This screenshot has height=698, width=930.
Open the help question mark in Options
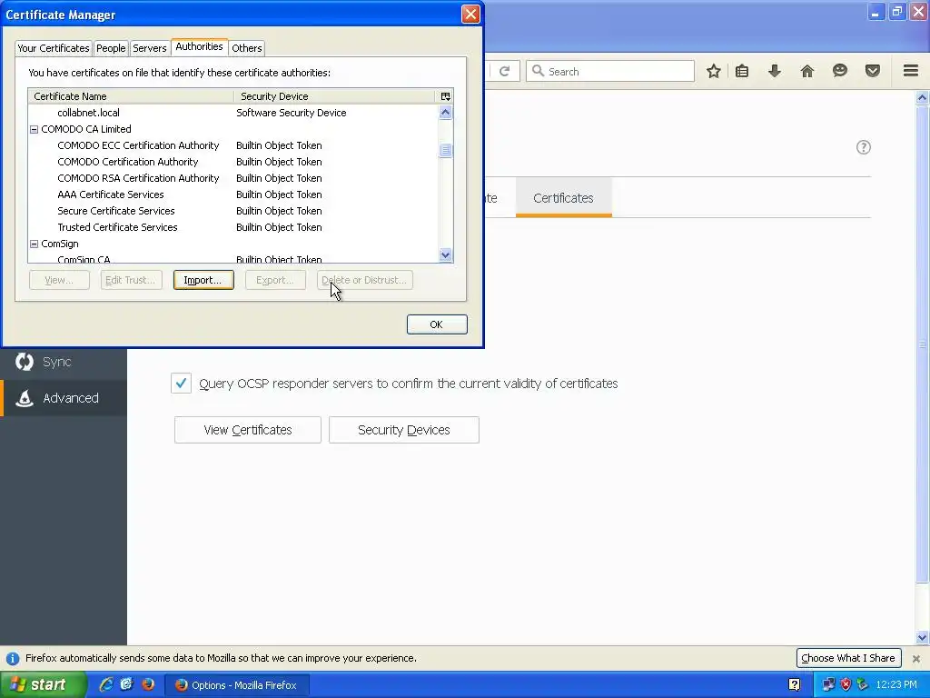pos(864,147)
